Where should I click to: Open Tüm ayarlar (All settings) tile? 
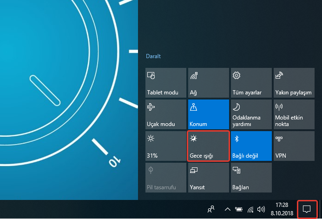[x=251, y=83]
